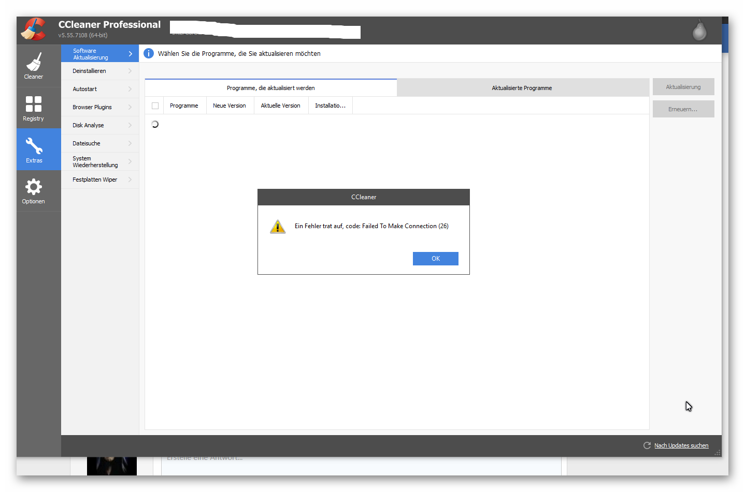This screenshot has width=745, height=492.
Task: Expand the Deinstallieren chevron
Action: tap(130, 71)
